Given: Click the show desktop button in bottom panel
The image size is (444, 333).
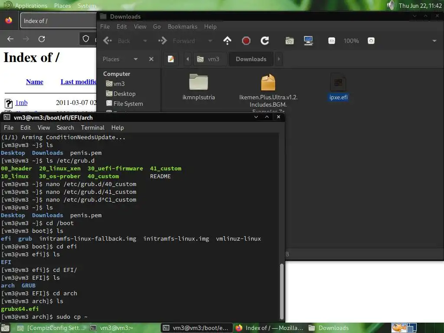Looking at the screenshot, I should [5, 328].
